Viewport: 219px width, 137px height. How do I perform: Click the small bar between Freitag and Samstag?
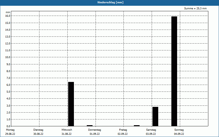click(x=137, y=126)
